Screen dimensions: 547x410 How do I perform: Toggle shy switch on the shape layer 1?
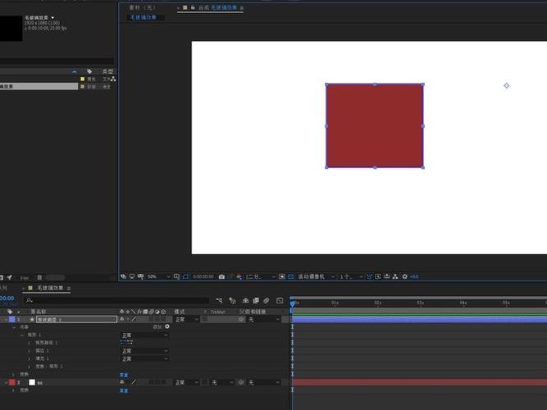coord(121,319)
